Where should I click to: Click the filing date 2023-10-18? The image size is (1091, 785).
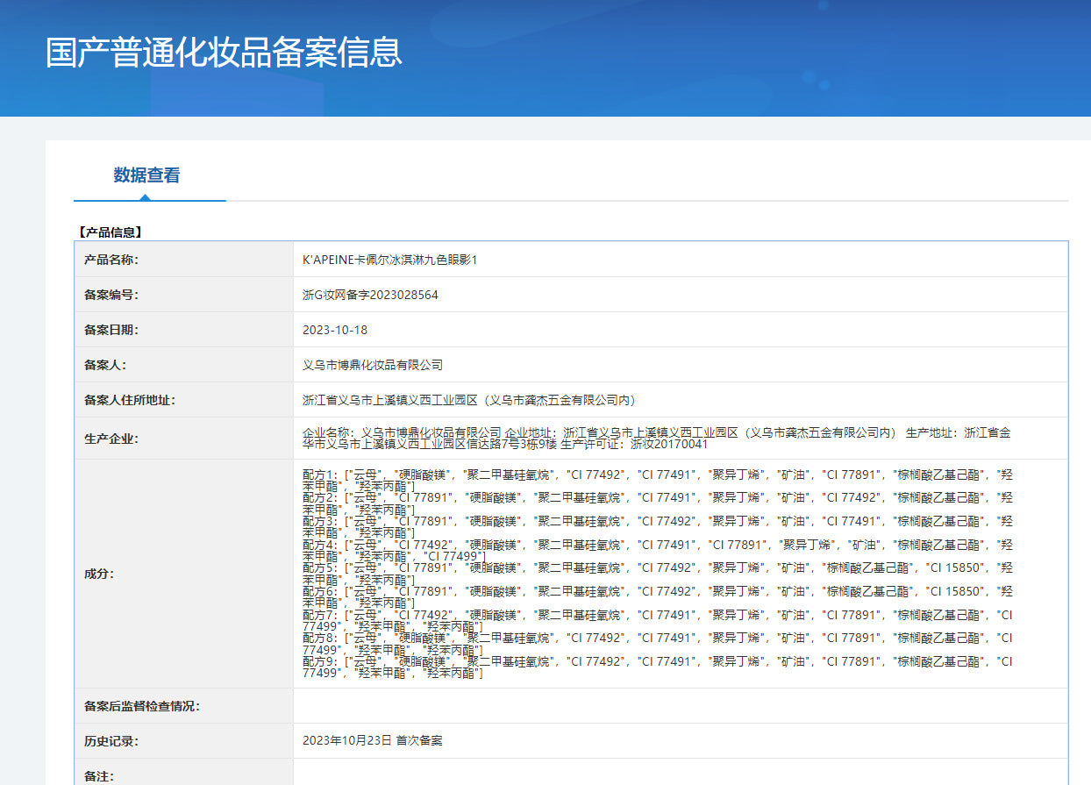[x=335, y=330]
